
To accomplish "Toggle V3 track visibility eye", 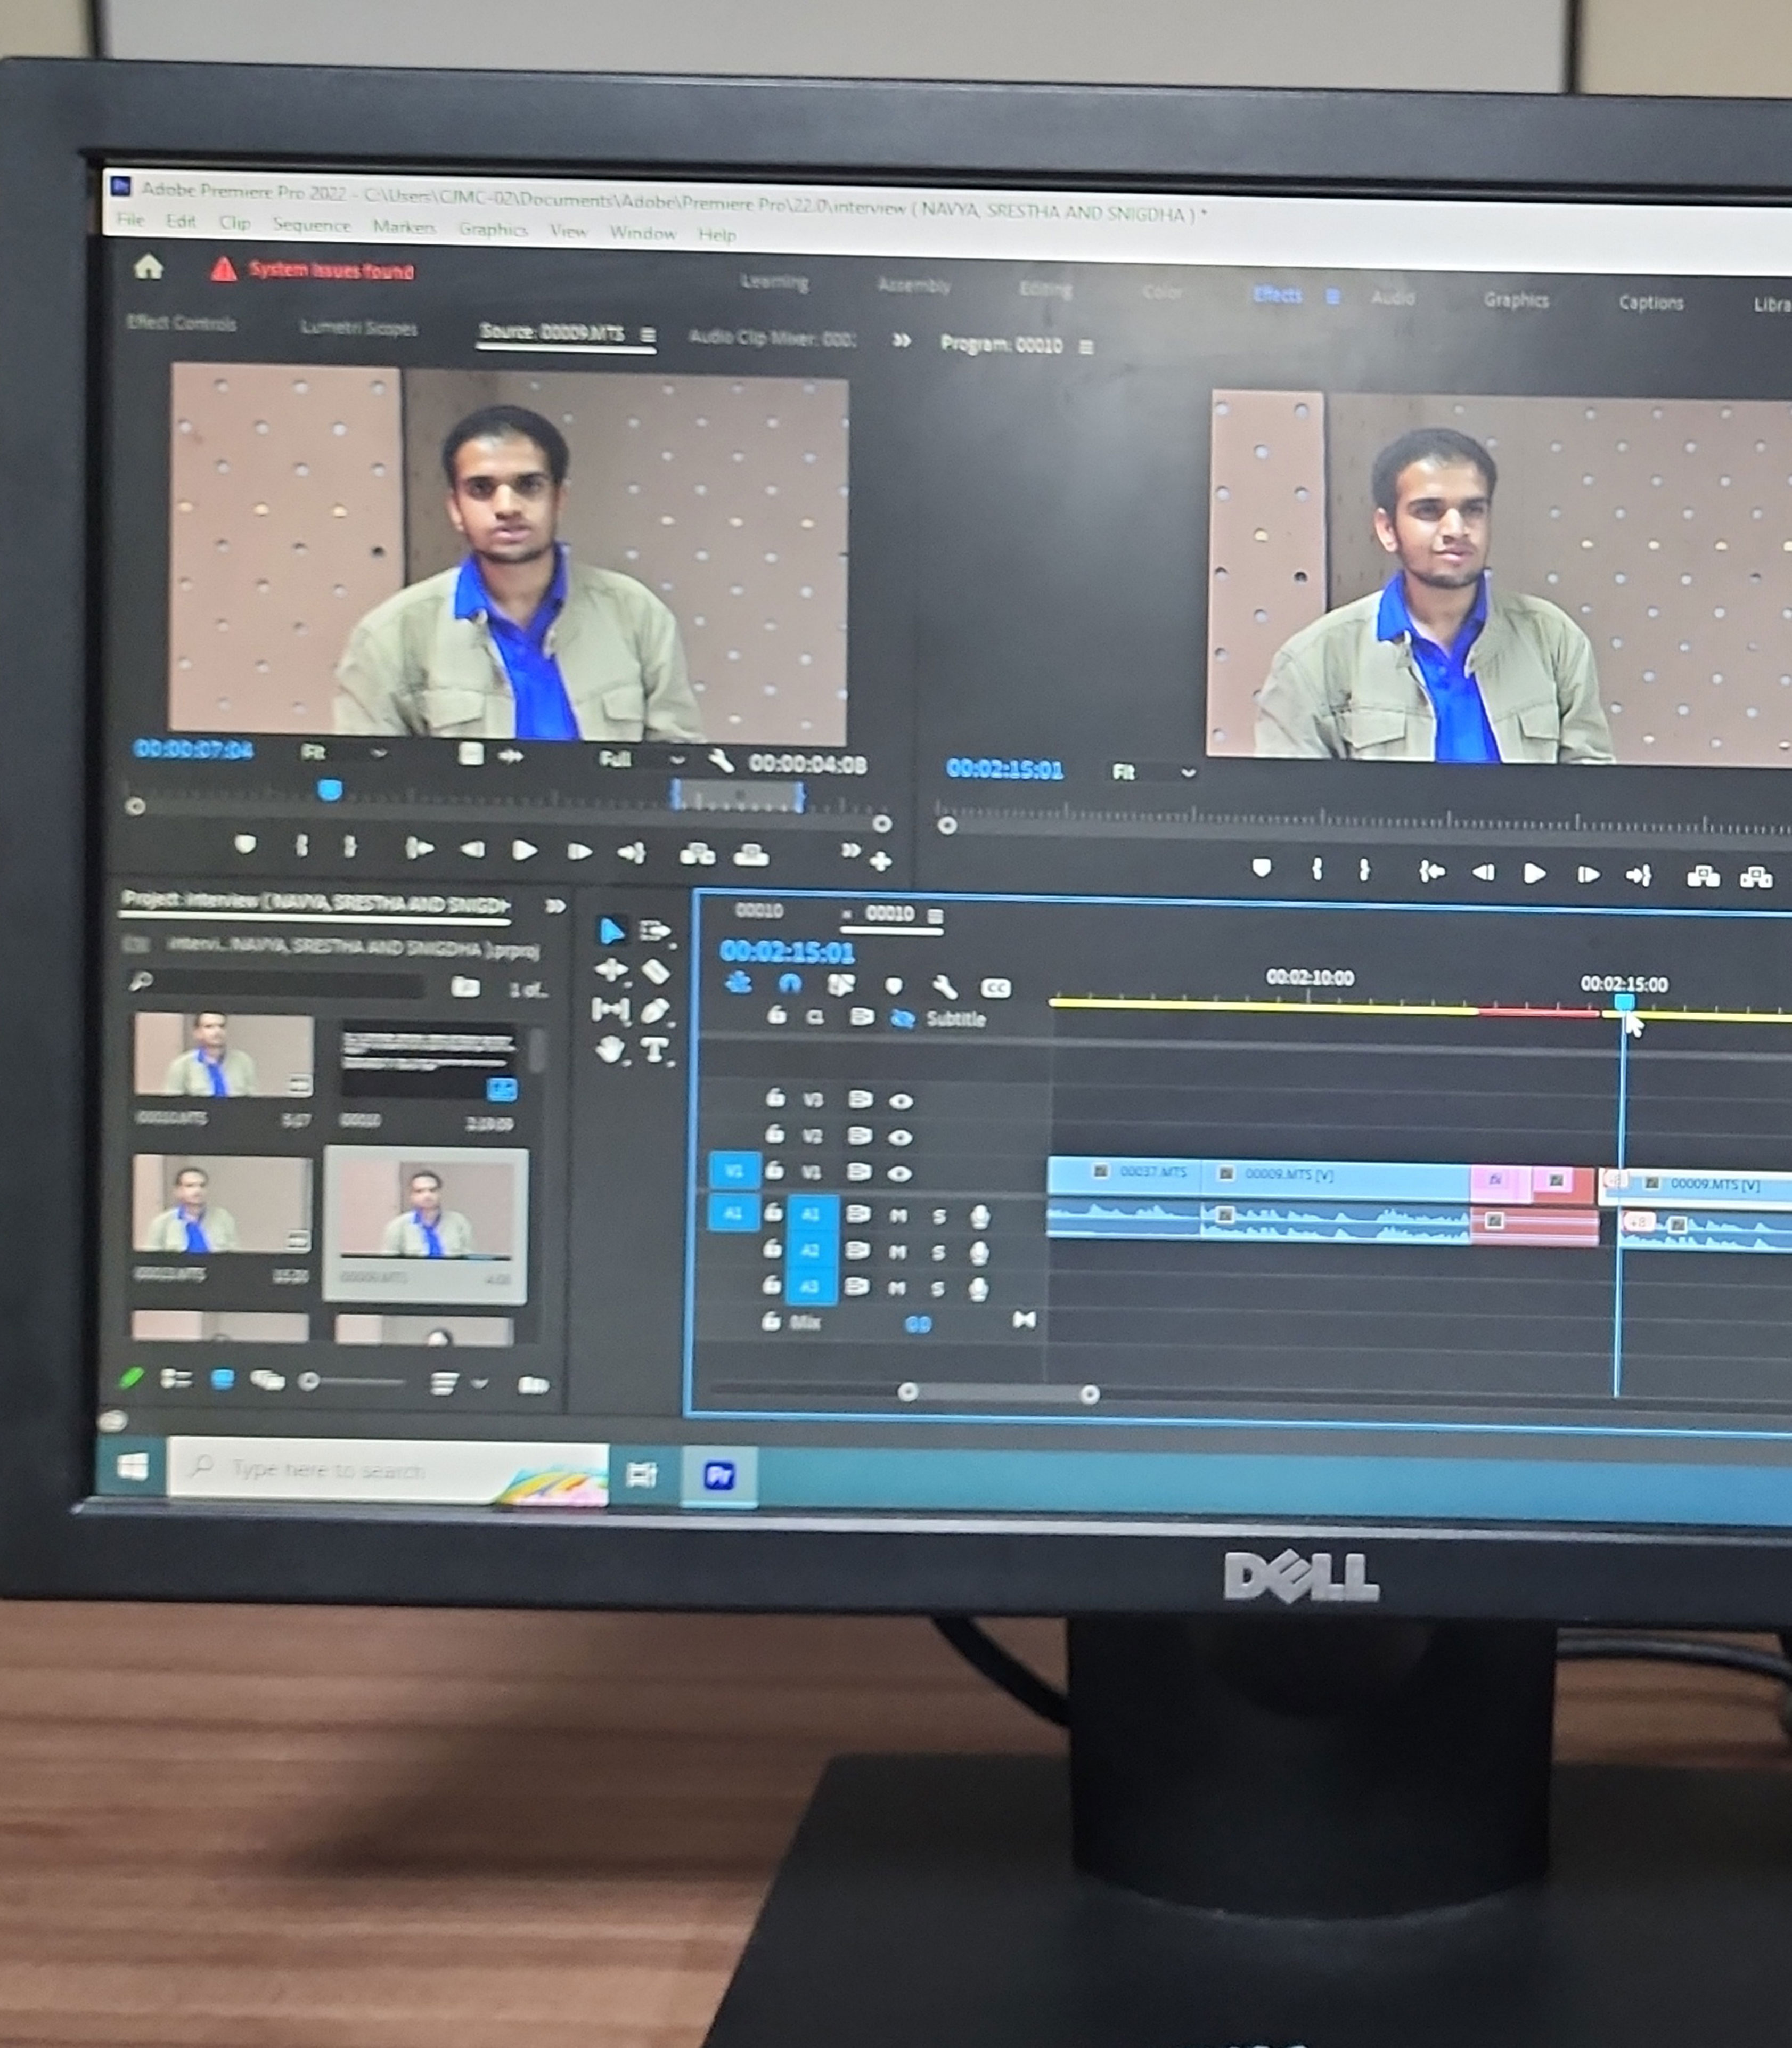I will [x=901, y=1101].
